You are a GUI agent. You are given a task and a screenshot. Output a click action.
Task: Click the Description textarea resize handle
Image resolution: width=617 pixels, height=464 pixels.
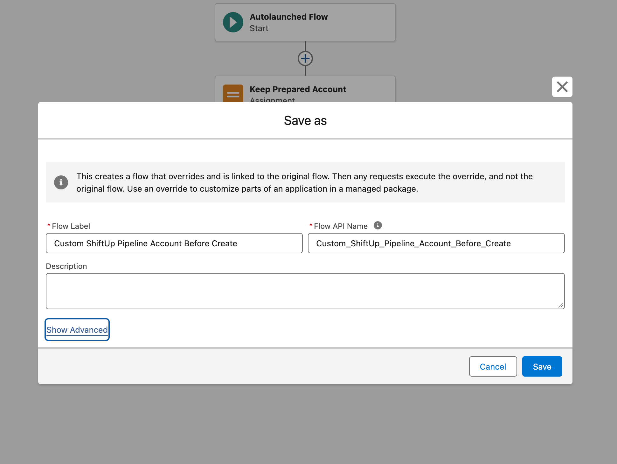pos(561,305)
